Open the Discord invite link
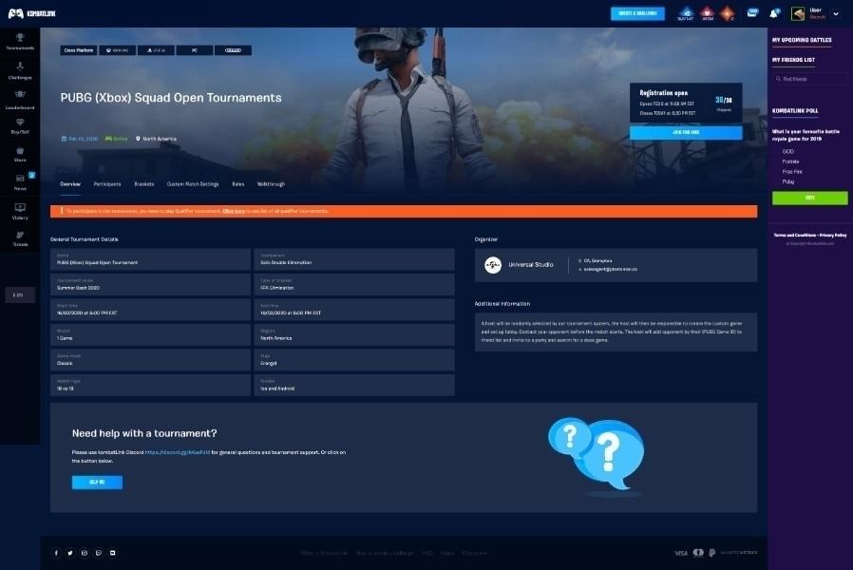The height and width of the screenshot is (570, 853). click(178, 452)
